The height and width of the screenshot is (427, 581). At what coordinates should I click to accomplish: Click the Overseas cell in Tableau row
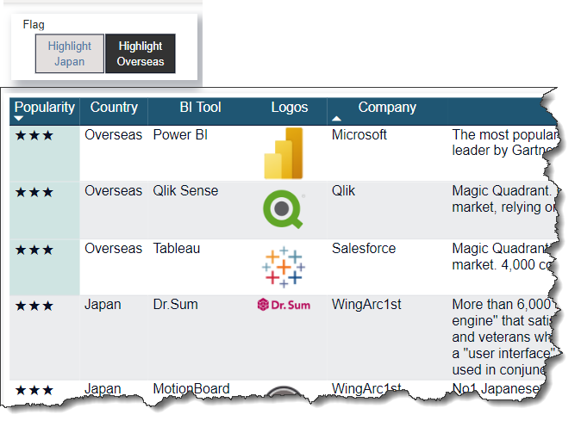click(x=113, y=249)
